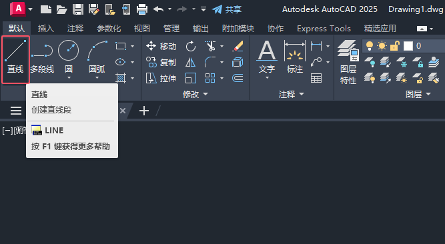Click the Layer Off icon
The height and width of the screenshot is (244, 445).
[370, 62]
